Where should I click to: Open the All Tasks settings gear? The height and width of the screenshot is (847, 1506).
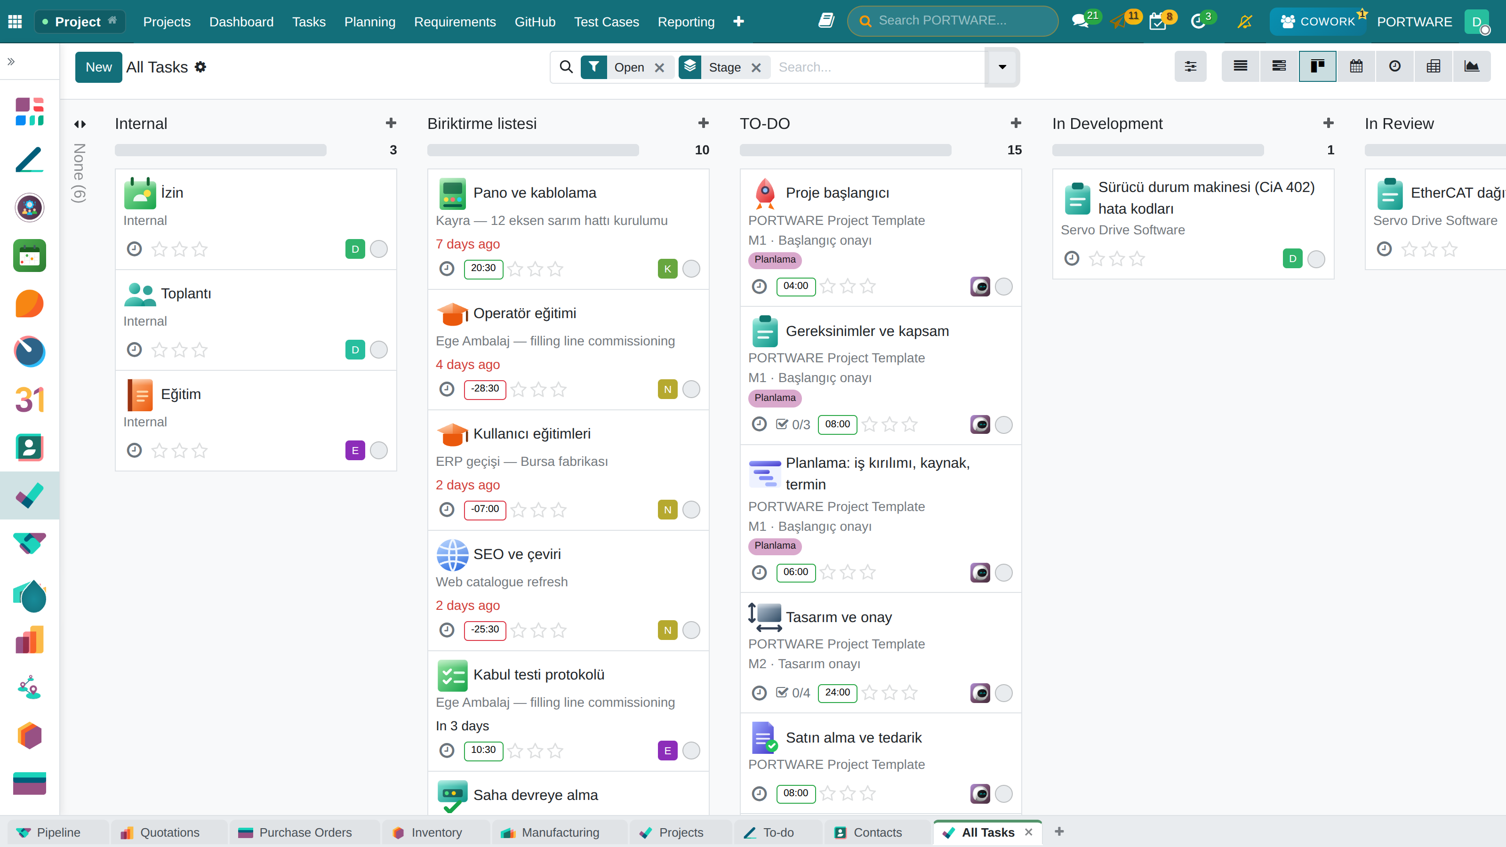pyautogui.click(x=200, y=67)
